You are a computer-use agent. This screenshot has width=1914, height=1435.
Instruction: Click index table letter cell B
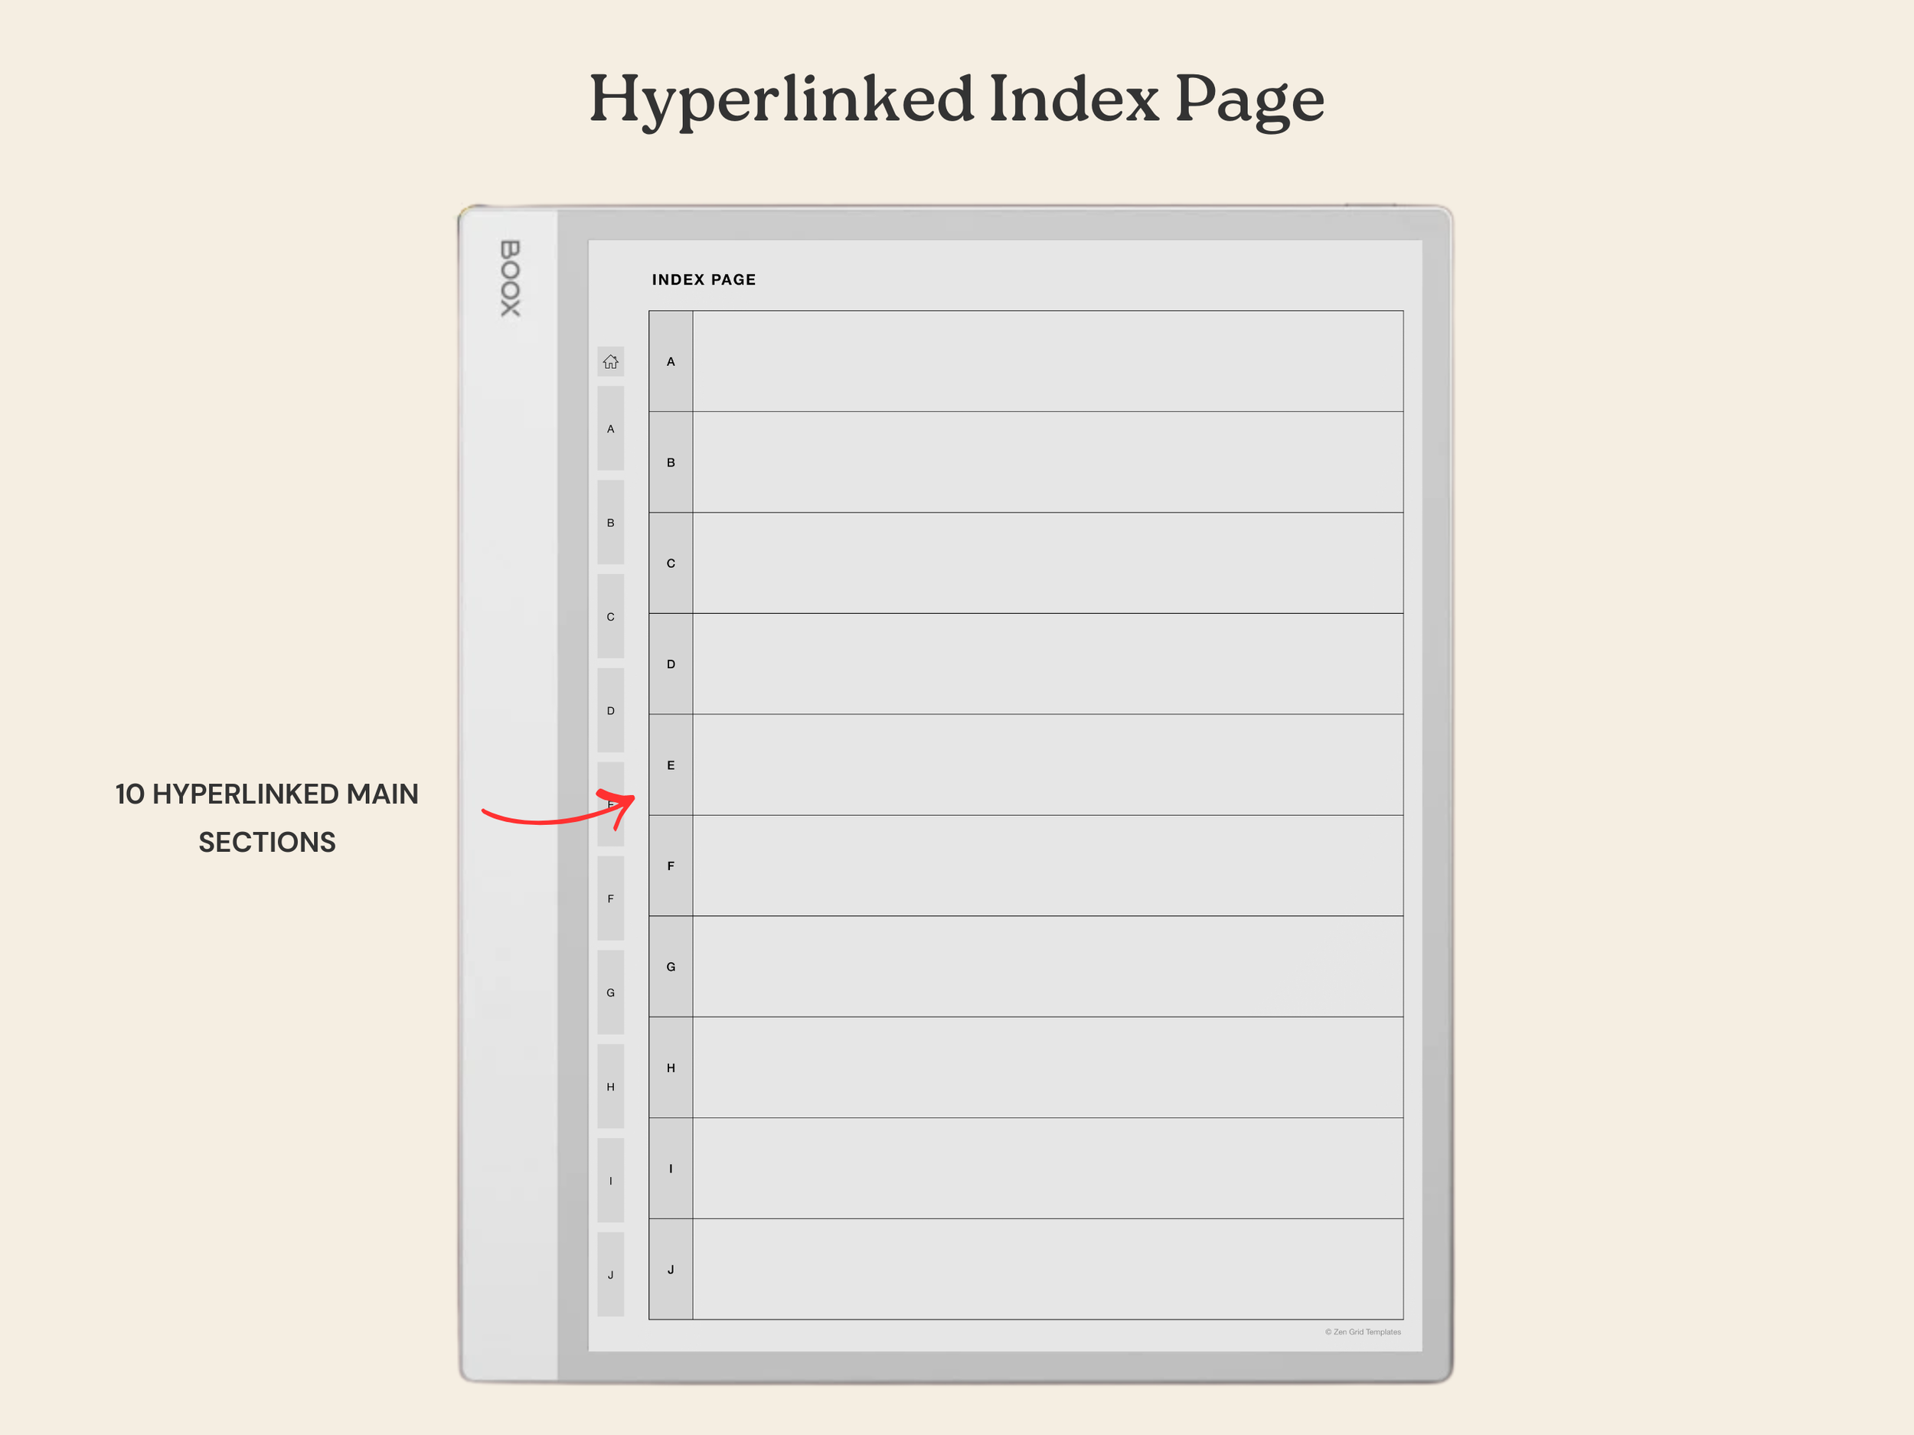tap(671, 463)
